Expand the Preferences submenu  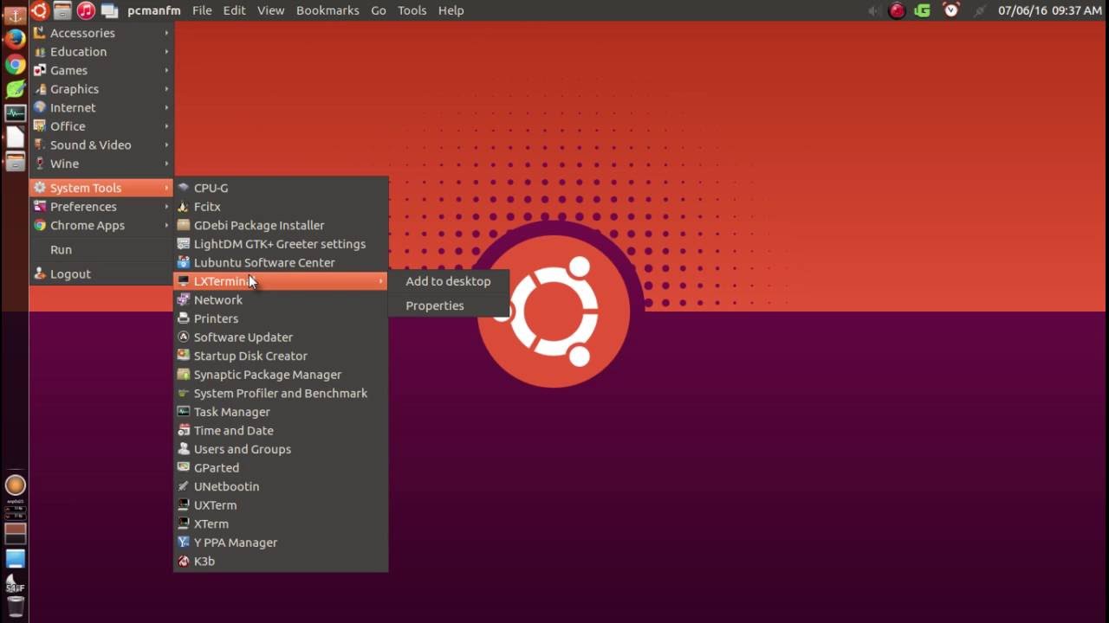click(x=83, y=206)
